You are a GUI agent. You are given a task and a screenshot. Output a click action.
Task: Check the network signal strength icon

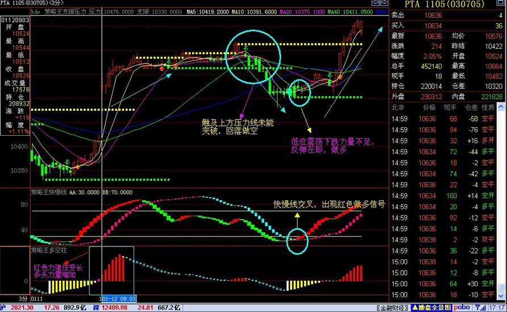point(480,307)
